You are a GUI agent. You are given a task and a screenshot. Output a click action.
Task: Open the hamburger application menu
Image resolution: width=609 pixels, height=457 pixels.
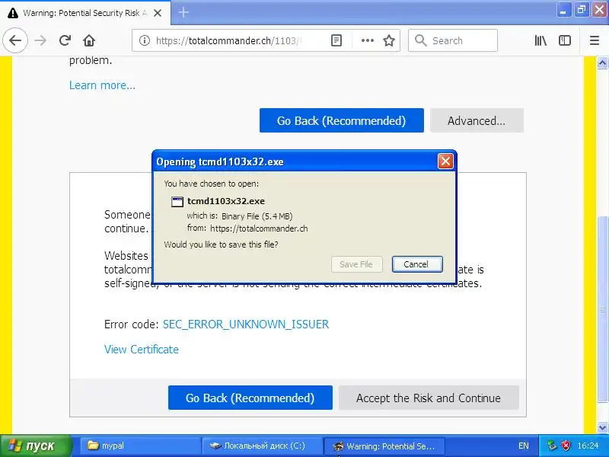click(595, 40)
